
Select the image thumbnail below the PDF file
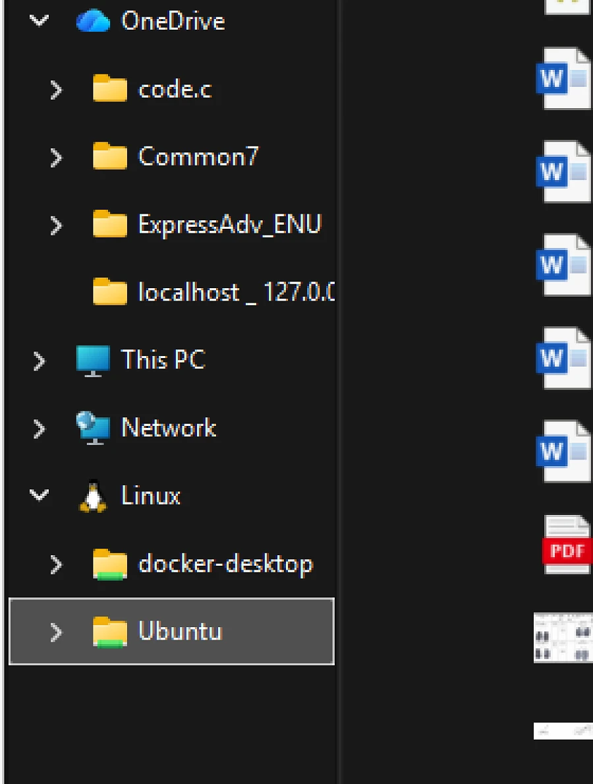(563, 638)
